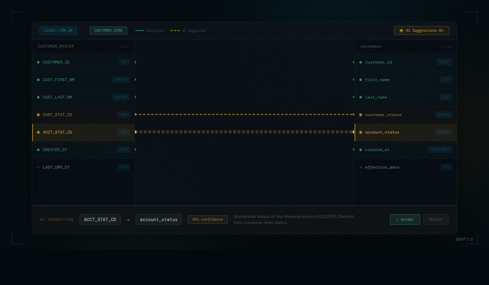Toggle the AI Suggestions On switch

click(421, 31)
